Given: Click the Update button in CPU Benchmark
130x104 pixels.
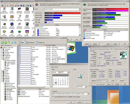Looking at the screenshot, I should coord(87,44).
